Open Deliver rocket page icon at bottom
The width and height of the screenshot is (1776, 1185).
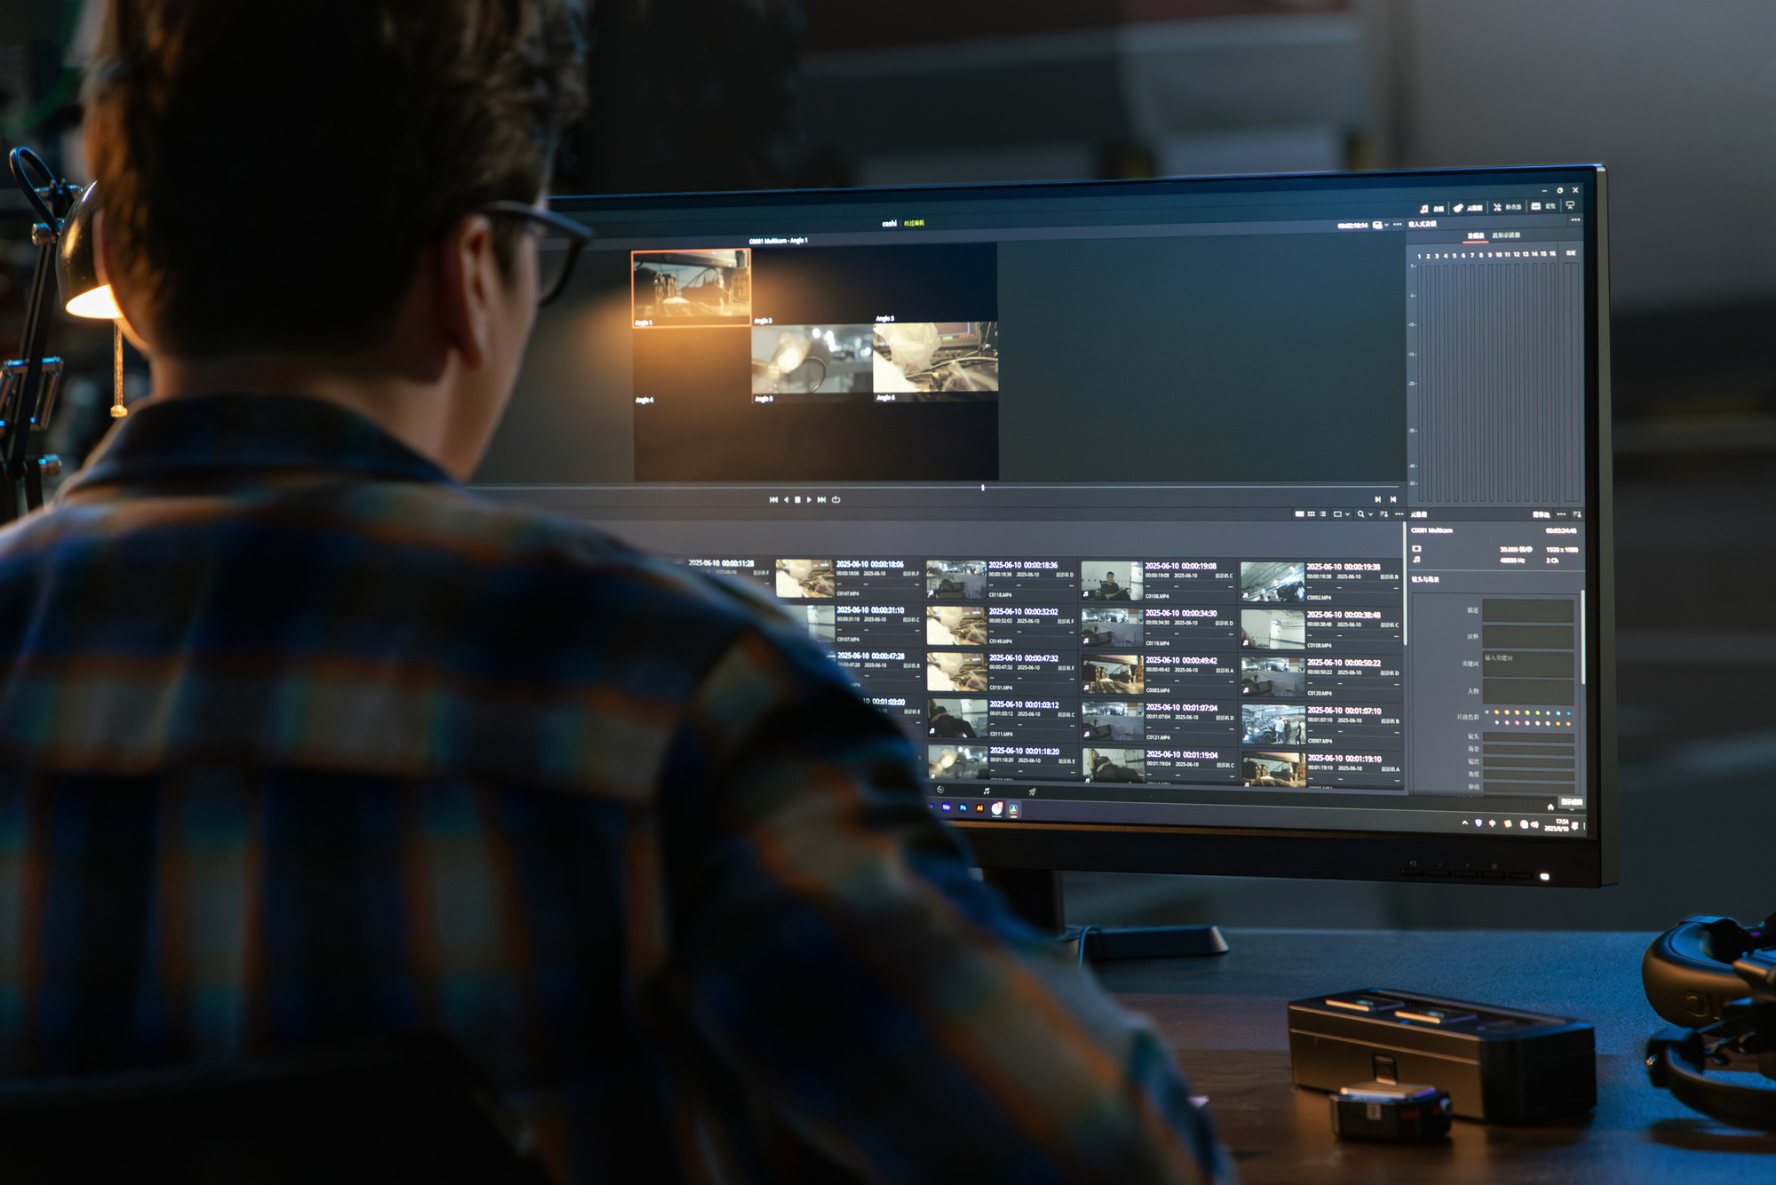(1032, 791)
